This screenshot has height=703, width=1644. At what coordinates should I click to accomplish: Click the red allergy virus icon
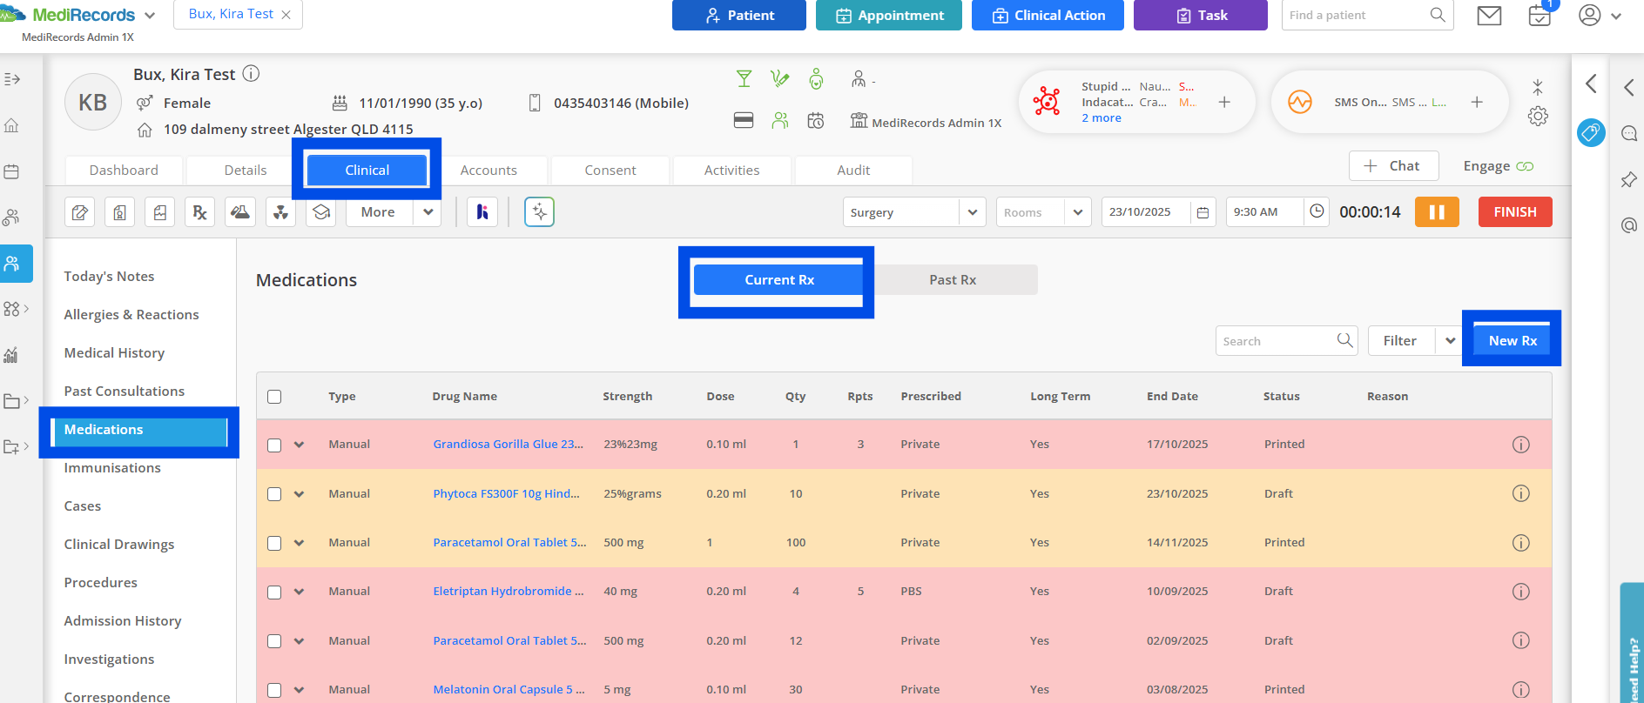(x=1046, y=102)
